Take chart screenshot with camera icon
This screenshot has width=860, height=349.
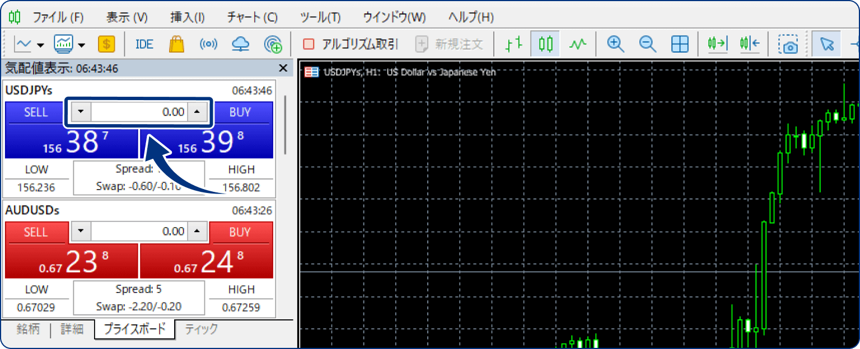[x=789, y=44]
